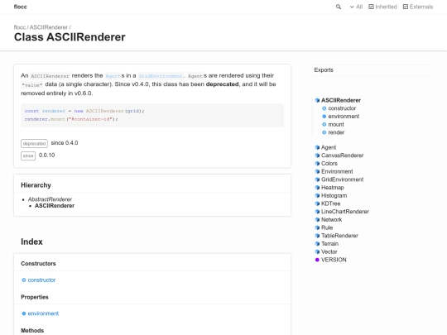Open the Agent class page
The image size is (447, 335).
point(329,147)
